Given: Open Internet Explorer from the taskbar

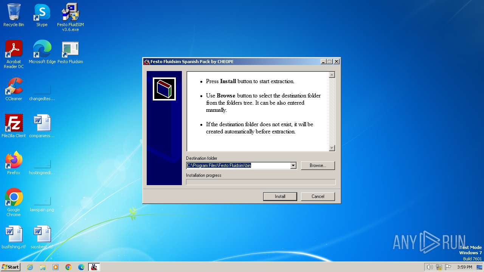Looking at the screenshot, I should 30,267.
